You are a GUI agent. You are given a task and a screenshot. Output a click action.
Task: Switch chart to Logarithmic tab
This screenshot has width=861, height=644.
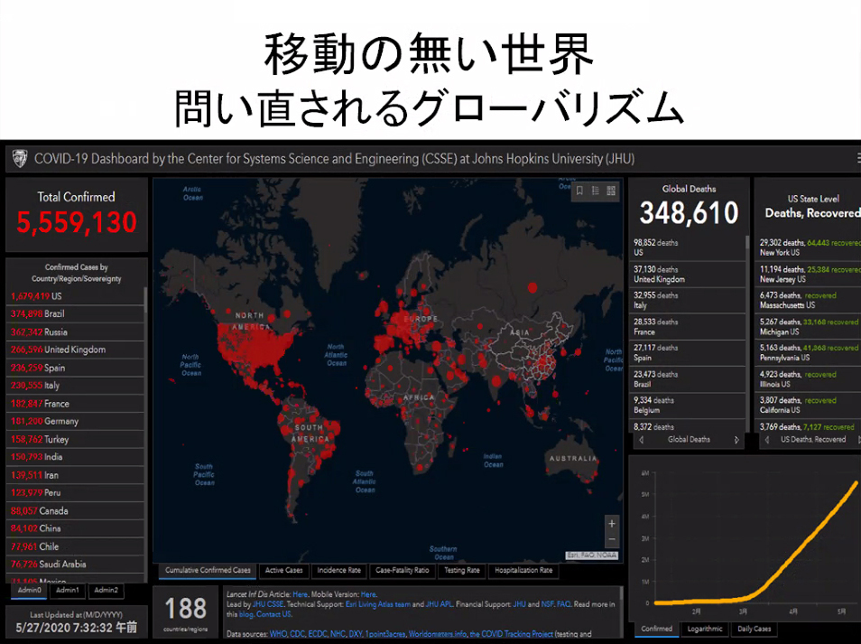tap(705, 630)
